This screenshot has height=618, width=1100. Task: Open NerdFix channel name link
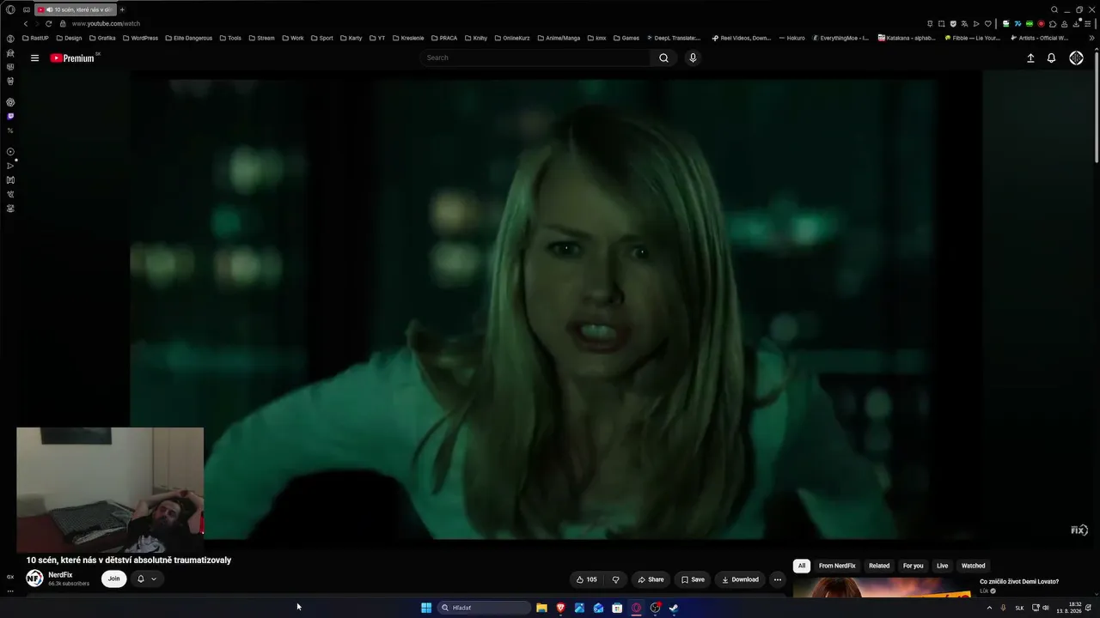point(60,575)
